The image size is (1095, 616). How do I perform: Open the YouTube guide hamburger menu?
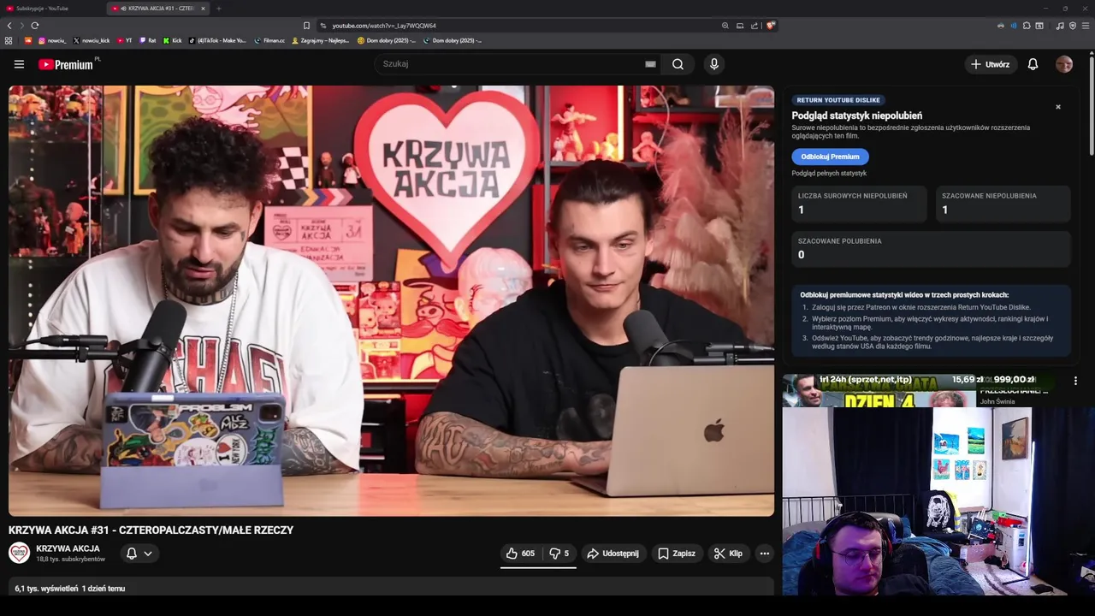[19, 64]
